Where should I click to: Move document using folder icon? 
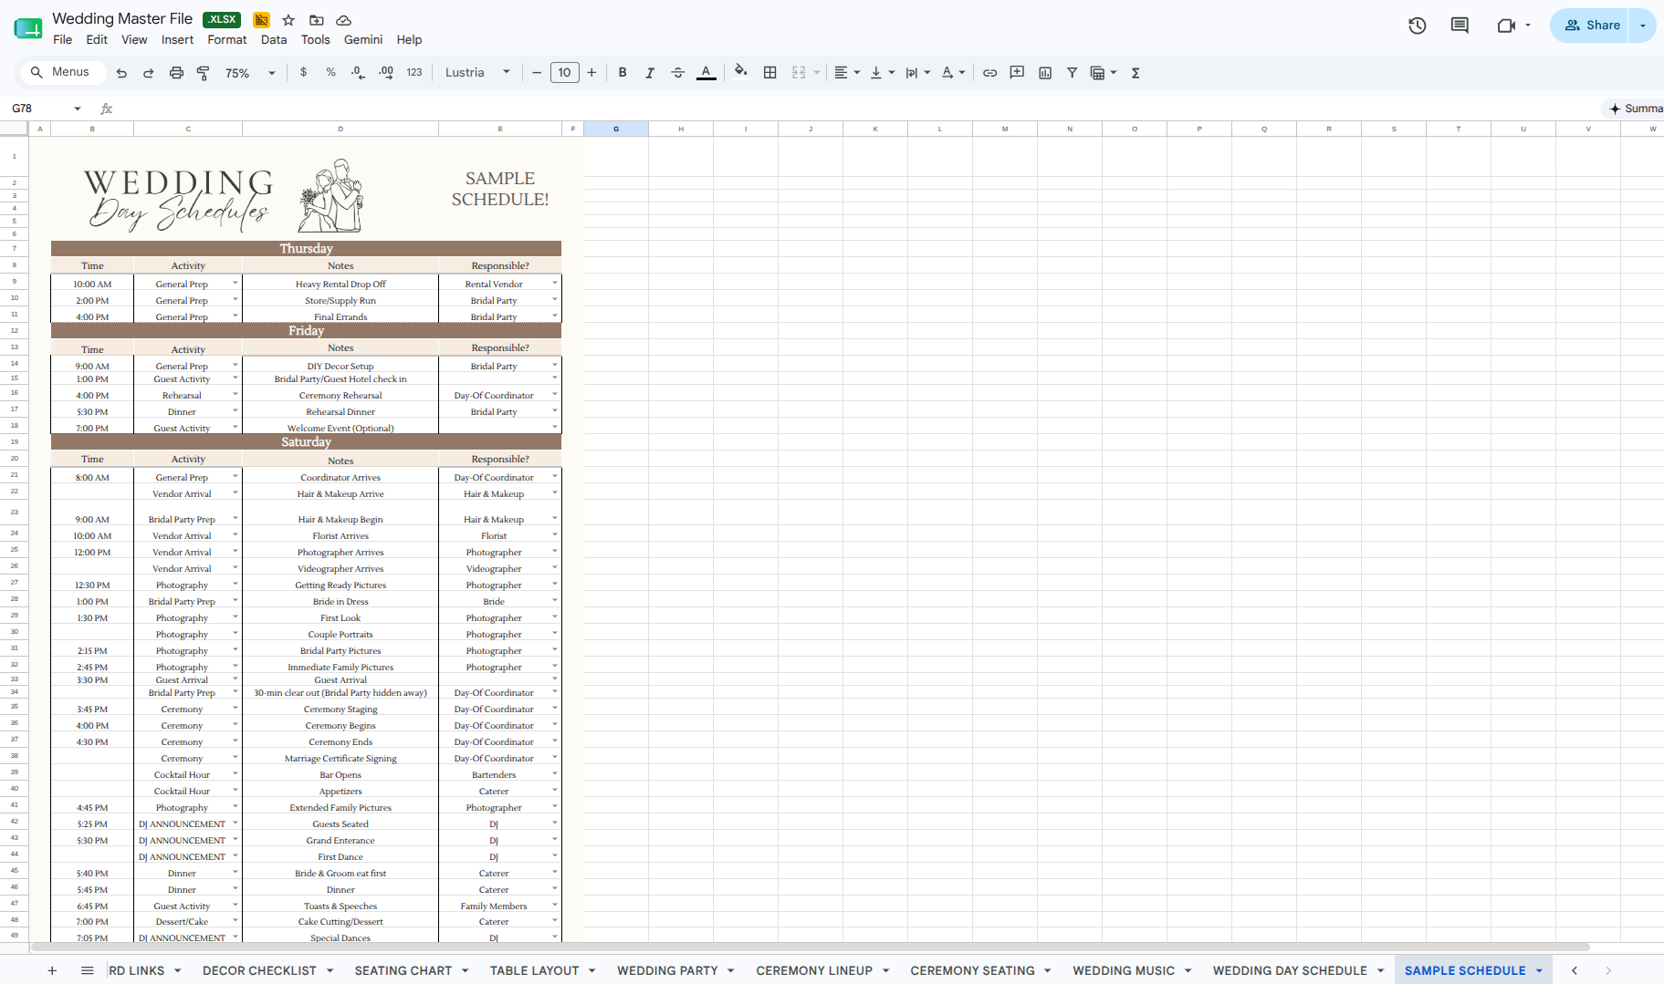[317, 20]
